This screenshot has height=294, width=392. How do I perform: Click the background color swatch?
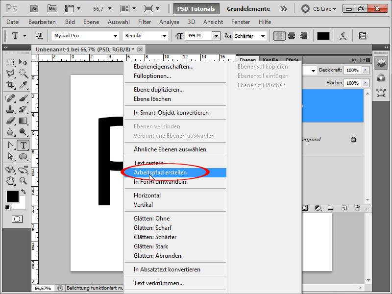pyautogui.click(x=22, y=205)
